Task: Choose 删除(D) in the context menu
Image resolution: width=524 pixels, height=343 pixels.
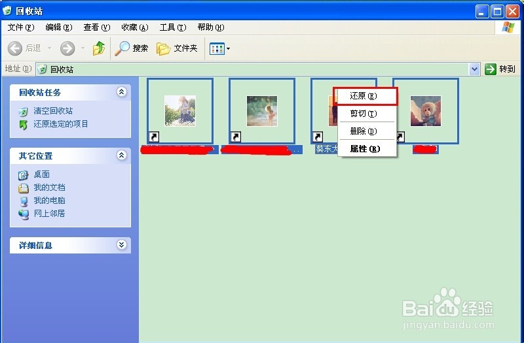Action: tap(367, 131)
